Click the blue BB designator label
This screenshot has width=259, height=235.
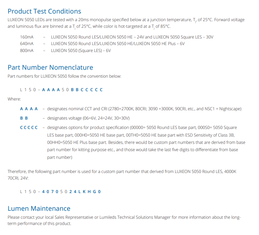(24, 118)
